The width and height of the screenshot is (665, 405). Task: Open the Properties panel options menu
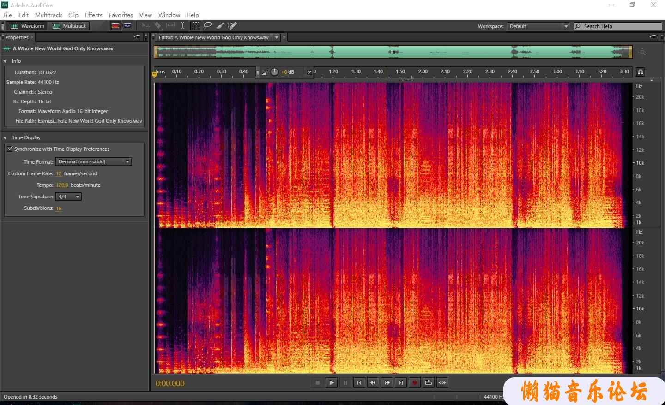(137, 37)
